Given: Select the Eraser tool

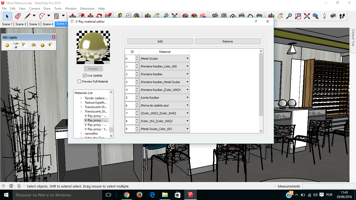Looking at the screenshot, I should coord(18,16).
